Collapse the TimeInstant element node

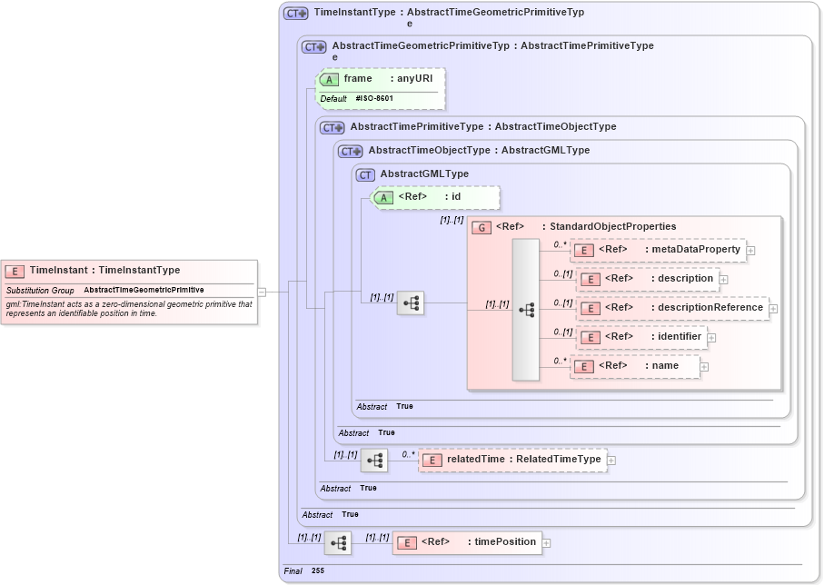pos(262,292)
